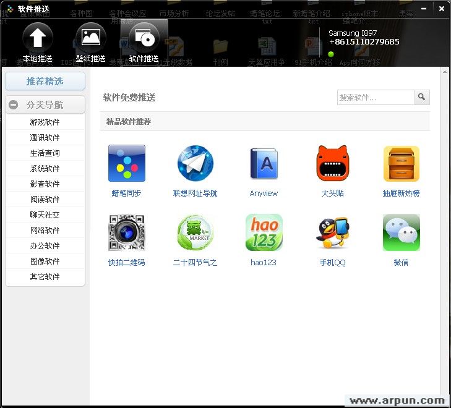Open the 蜡笔同步 text link

[127, 193]
